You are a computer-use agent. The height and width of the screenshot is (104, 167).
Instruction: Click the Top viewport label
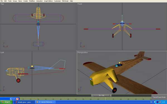click(2, 4)
